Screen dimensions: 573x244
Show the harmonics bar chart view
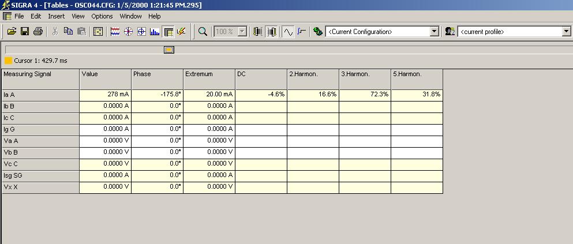click(155, 31)
